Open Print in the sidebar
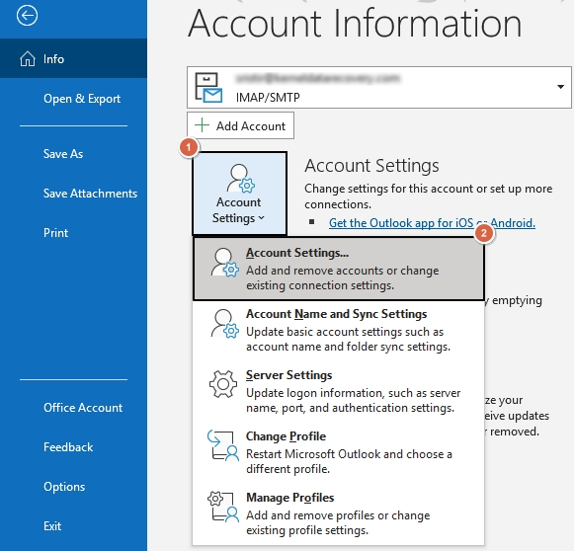Image resolution: width=574 pixels, height=551 pixels. click(x=73, y=233)
